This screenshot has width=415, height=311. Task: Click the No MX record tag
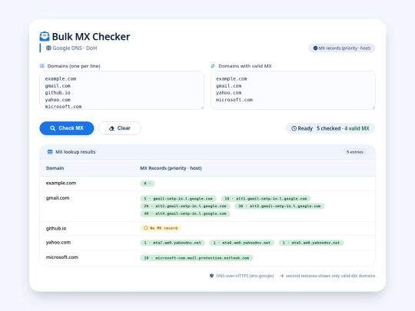point(161,228)
